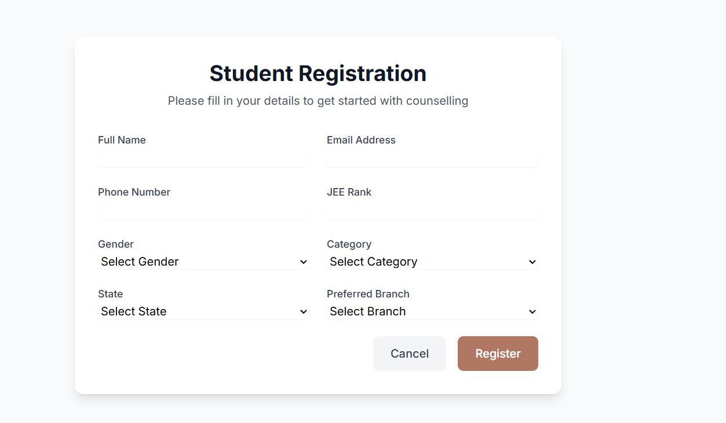Click the Full Name label
This screenshot has width=726, height=423.
[x=122, y=140]
